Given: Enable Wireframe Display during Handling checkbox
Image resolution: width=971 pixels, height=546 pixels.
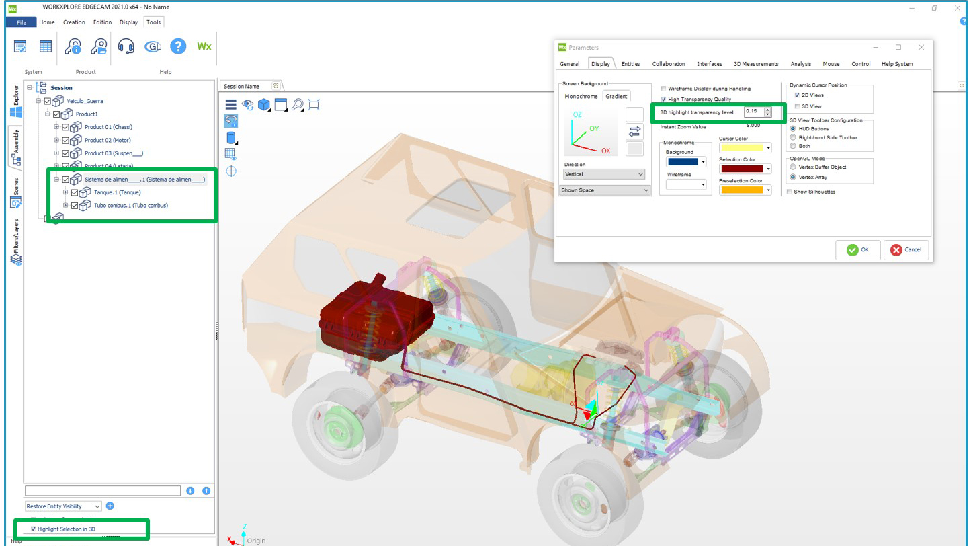Looking at the screenshot, I should coord(664,89).
